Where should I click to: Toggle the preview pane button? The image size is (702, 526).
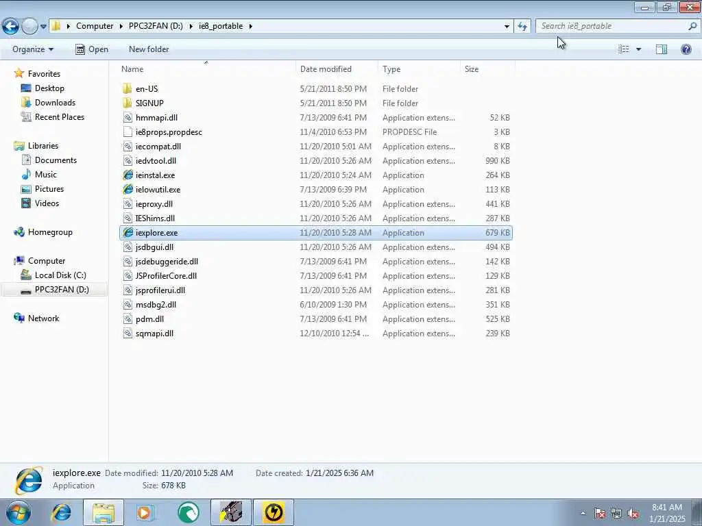[x=662, y=49]
